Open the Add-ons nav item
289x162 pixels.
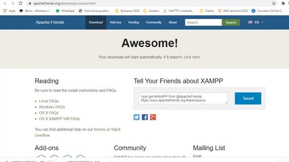click(116, 22)
